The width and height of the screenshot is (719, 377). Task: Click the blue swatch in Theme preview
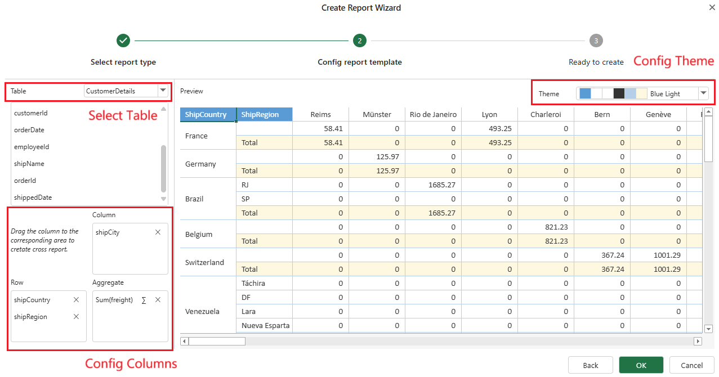pyautogui.click(x=585, y=93)
